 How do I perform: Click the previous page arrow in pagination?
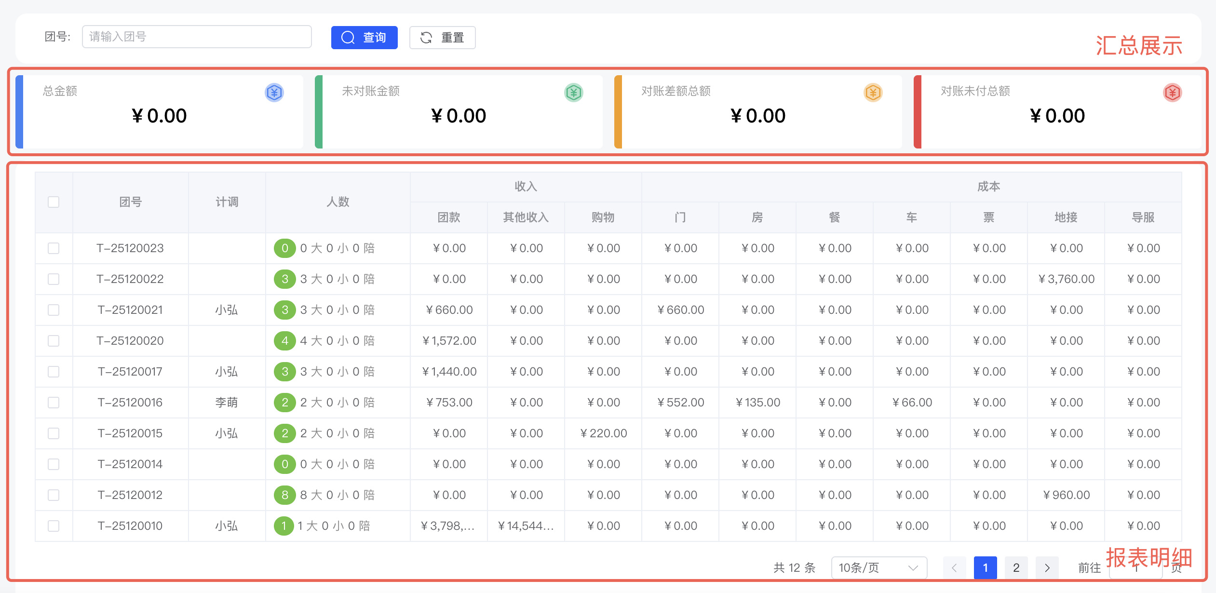pos(954,567)
